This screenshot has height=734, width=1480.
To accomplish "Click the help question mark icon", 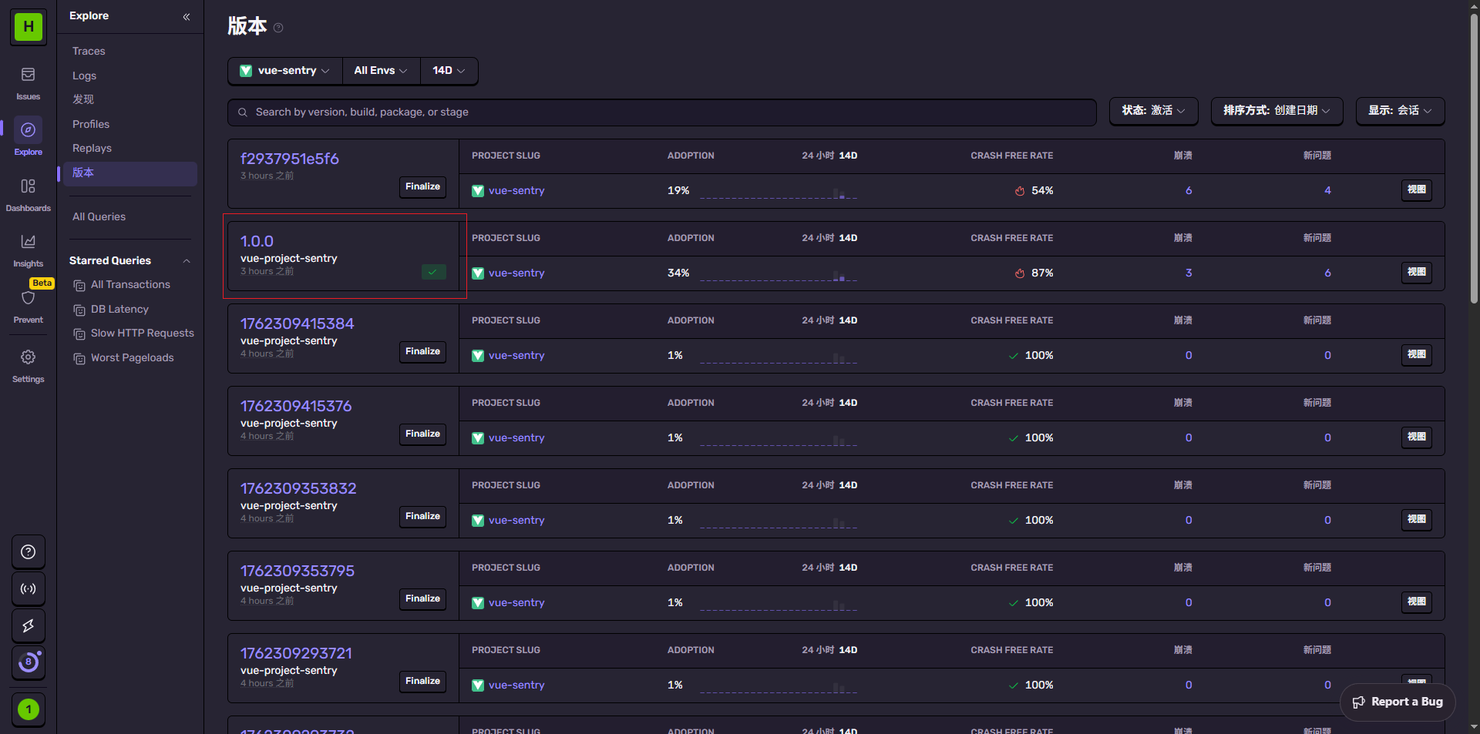I will pos(28,552).
